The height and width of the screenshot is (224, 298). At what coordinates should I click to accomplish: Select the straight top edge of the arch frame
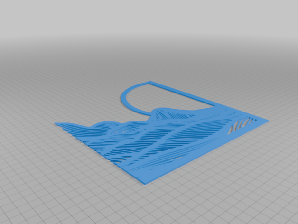180,92
